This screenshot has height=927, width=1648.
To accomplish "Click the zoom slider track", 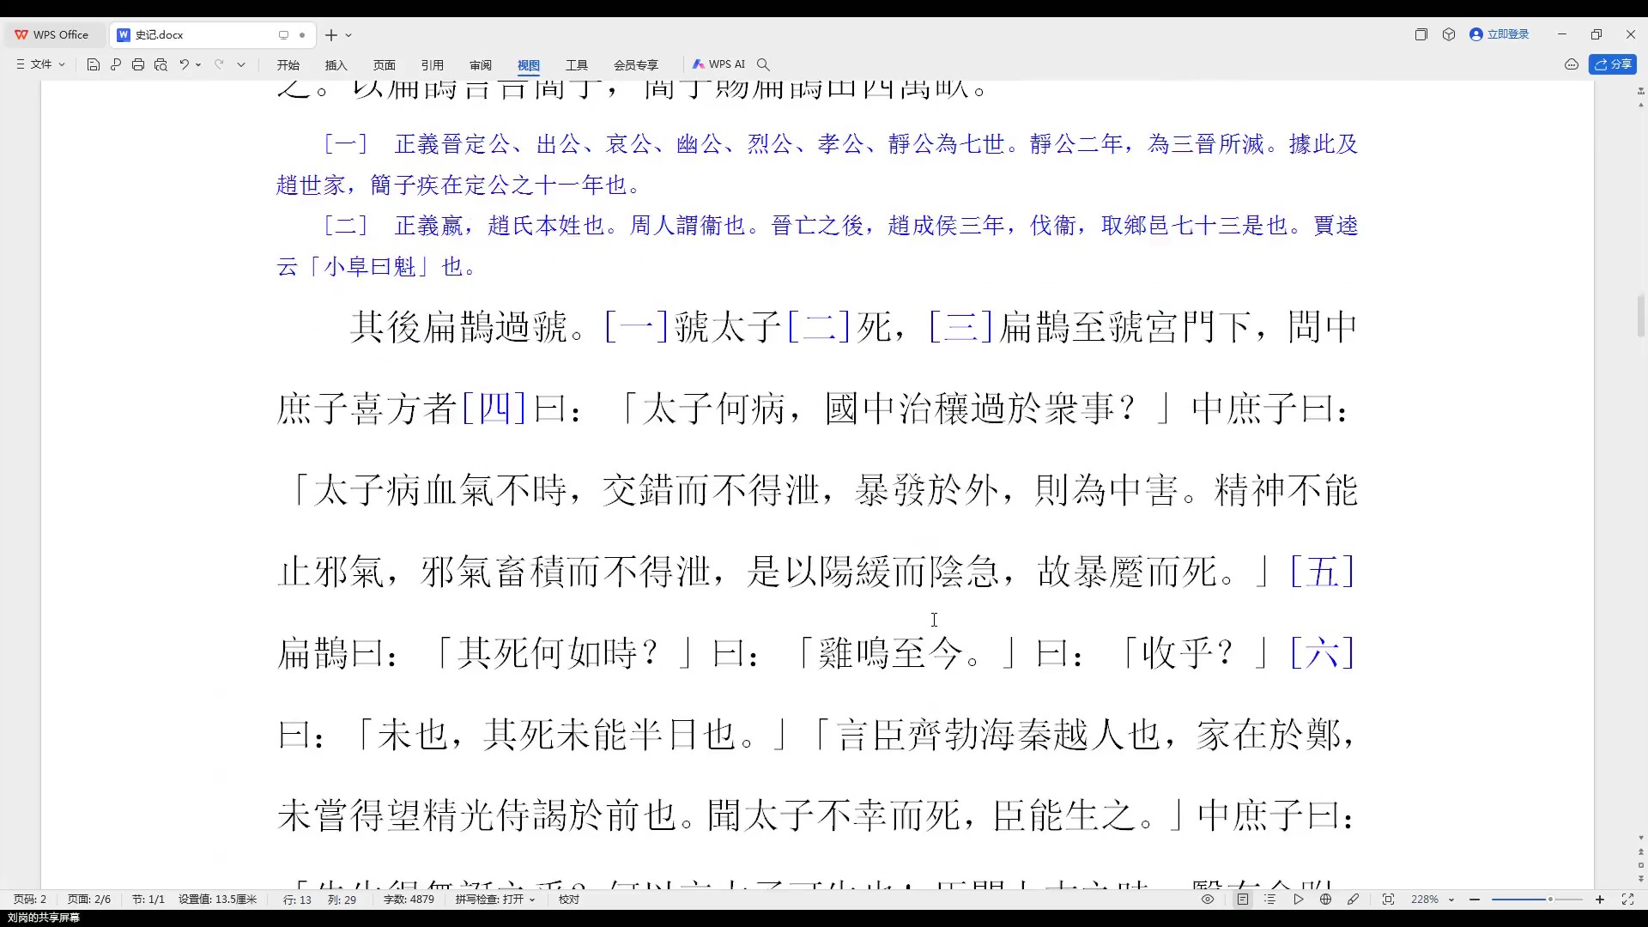I will point(1536,900).
